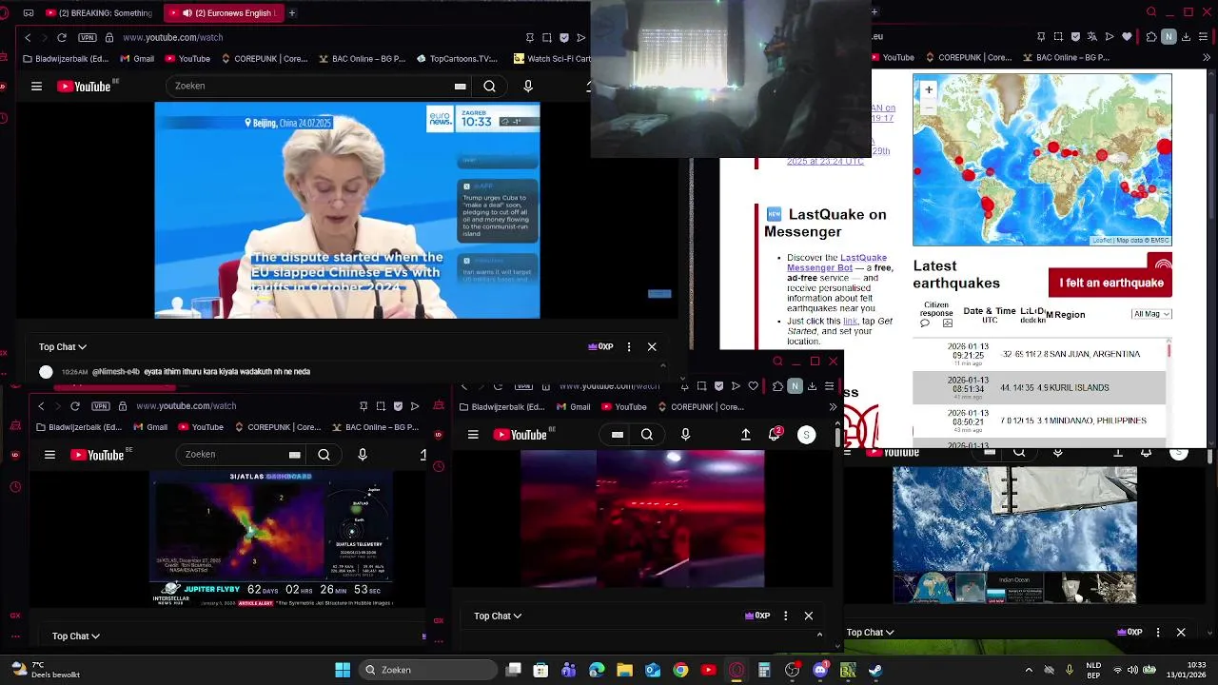Open profile N avatar in earthquake browser

1169,37
